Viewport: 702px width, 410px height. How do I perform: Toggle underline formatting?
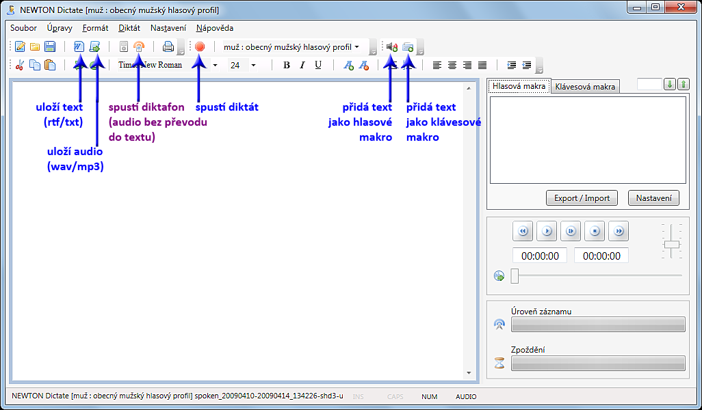tap(318, 66)
